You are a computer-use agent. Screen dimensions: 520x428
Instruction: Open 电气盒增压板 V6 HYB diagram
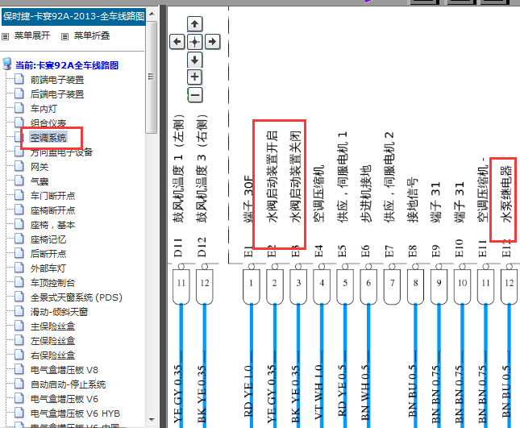pyautogui.click(x=75, y=413)
